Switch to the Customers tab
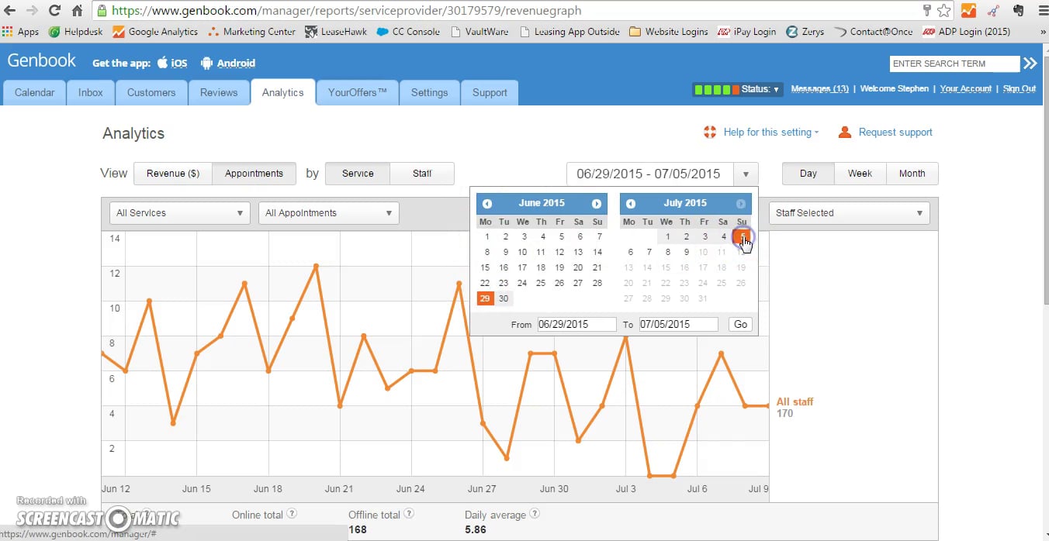1049x541 pixels. [x=151, y=93]
